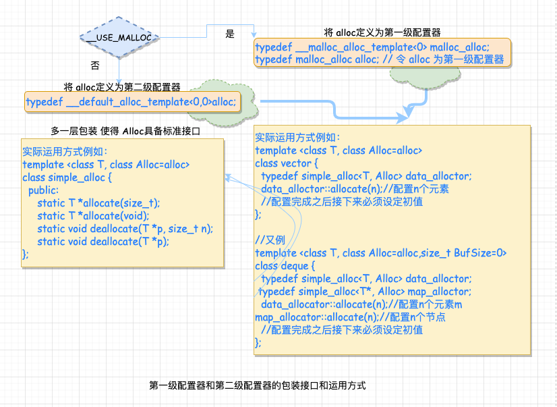Select the 多一层包装 使得 Alloc具备标准接口 text
Screen dimensions: 557x407
pos(125,131)
